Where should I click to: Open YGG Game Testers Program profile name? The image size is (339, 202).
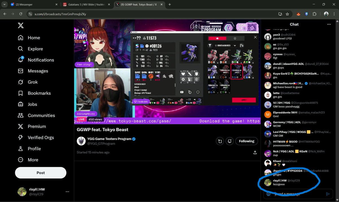point(109,139)
